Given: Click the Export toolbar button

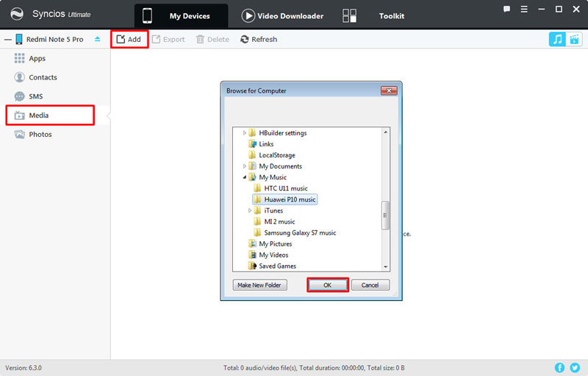Looking at the screenshot, I should pyautogui.click(x=168, y=40).
